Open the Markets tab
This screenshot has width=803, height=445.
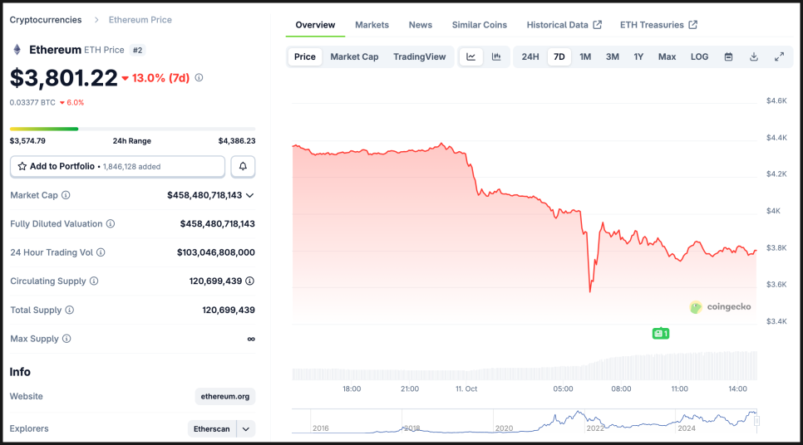[372, 25]
